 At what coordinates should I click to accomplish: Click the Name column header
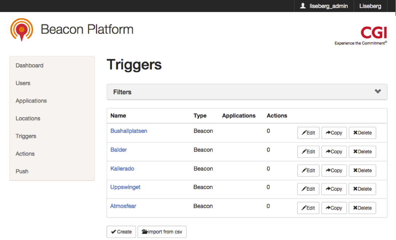pos(118,116)
